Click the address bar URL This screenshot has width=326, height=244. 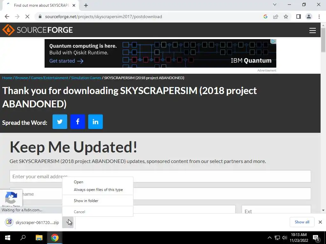point(103,17)
